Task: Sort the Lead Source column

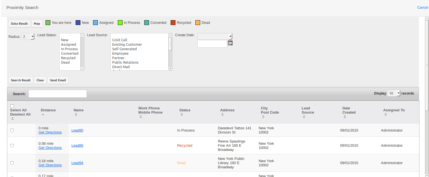Action: (x=304, y=116)
